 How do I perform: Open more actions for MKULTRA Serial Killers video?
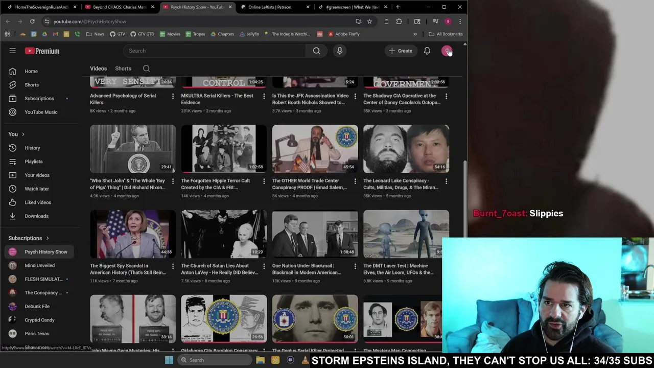coord(264,96)
